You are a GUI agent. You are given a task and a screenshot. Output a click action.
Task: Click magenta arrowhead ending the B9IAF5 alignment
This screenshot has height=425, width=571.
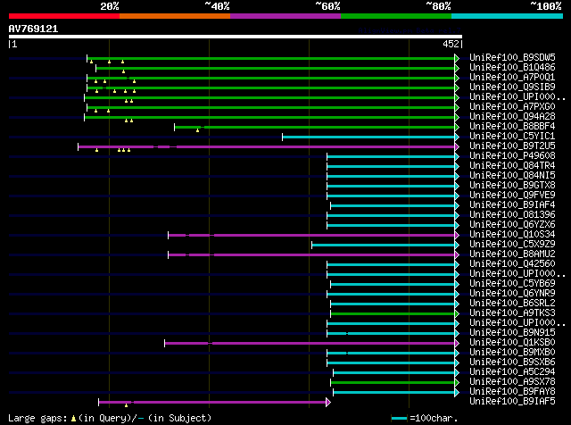(x=328, y=403)
